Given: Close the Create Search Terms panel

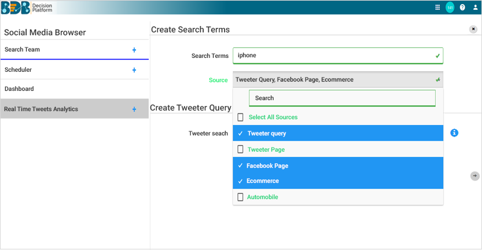Looking at the screenshot, I should pyautogui.click(x=473, y=29).
